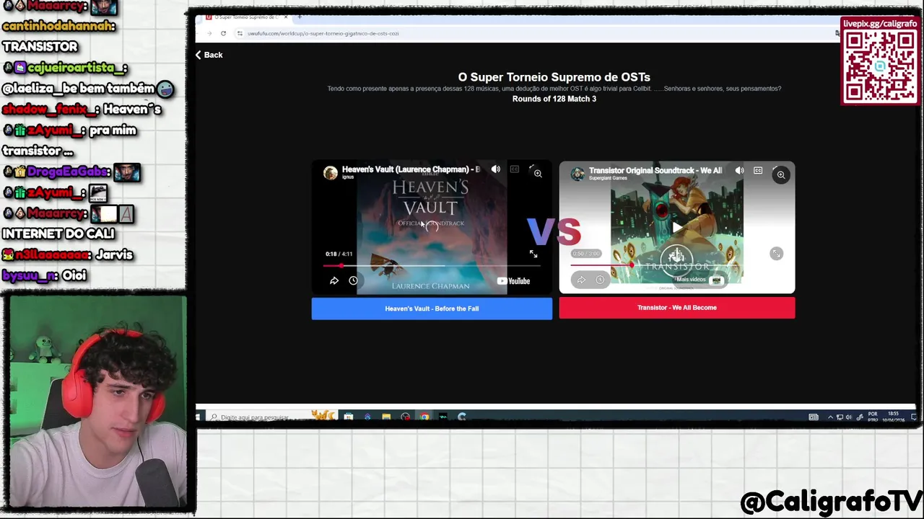Mute the Transistor soundtrack video

click(739, 171)
